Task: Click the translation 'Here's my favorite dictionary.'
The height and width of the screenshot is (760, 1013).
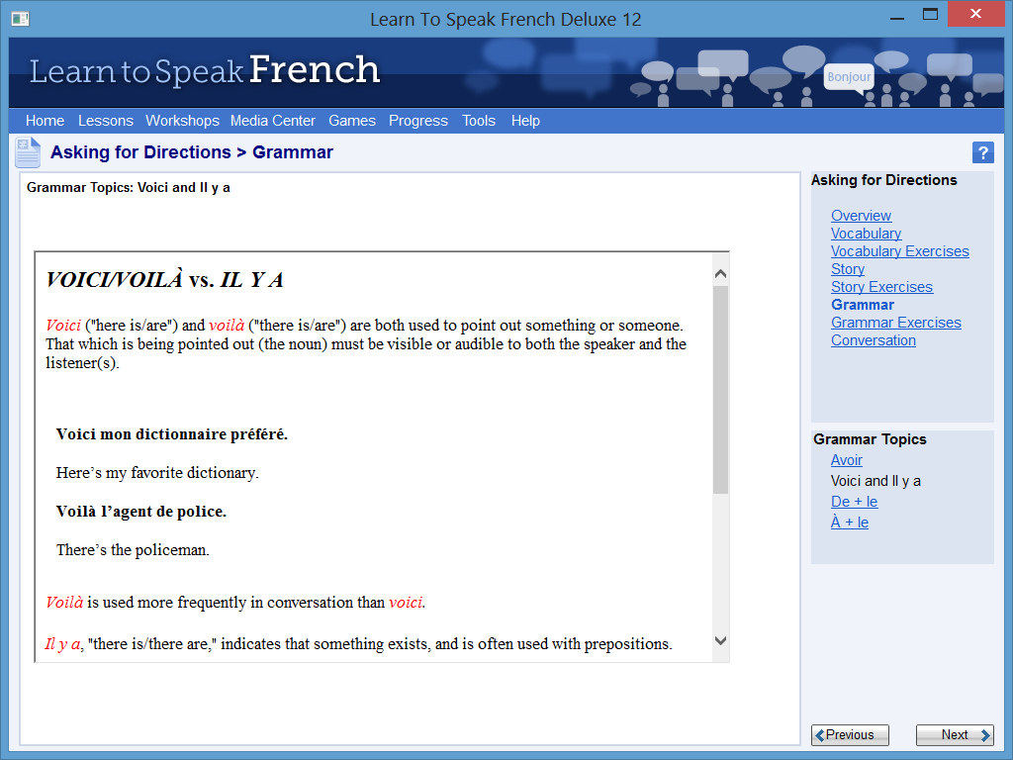Action: (x=157, y=473)
